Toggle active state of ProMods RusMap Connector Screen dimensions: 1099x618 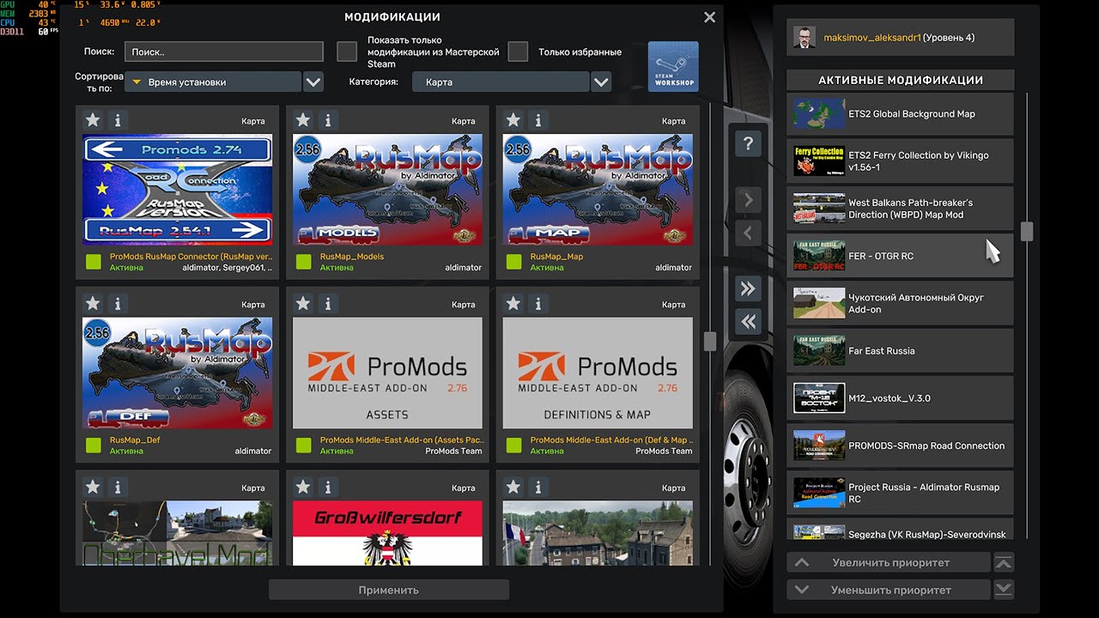93,262
